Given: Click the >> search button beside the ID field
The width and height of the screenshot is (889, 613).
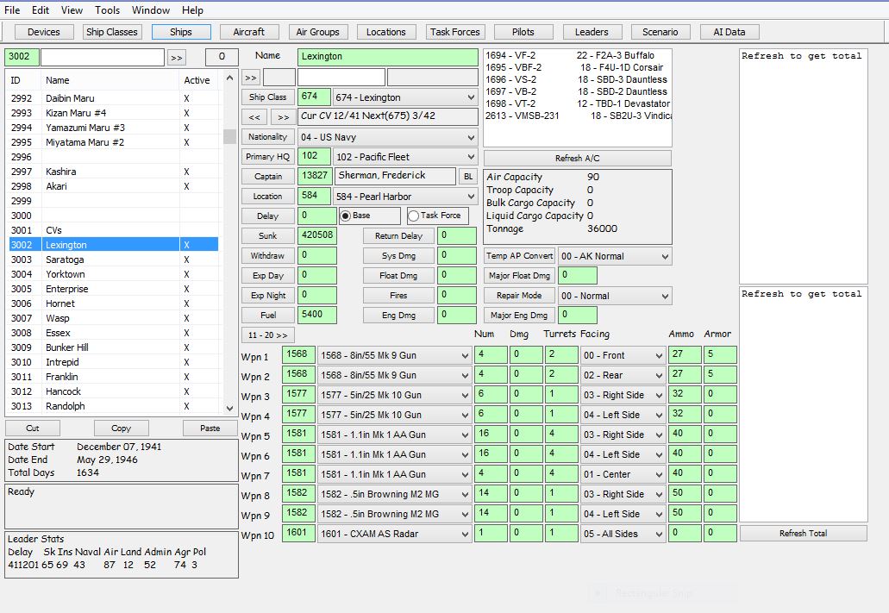Looking at the screenshot, I should (x=176, y=57).
